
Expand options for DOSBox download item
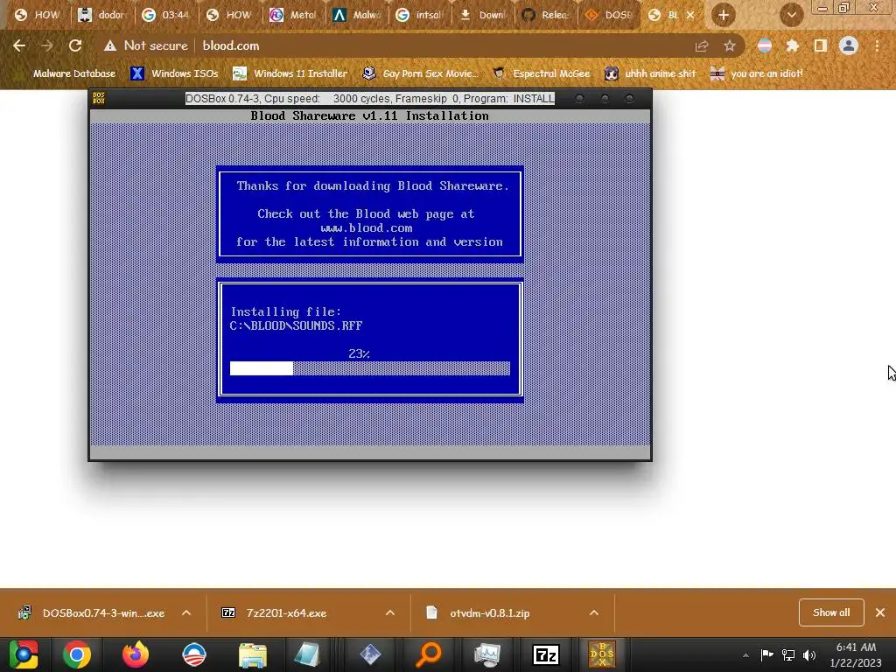click(x=186, y=613)
